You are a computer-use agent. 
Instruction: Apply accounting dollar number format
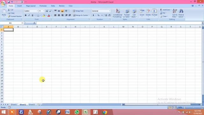point(93,15)
